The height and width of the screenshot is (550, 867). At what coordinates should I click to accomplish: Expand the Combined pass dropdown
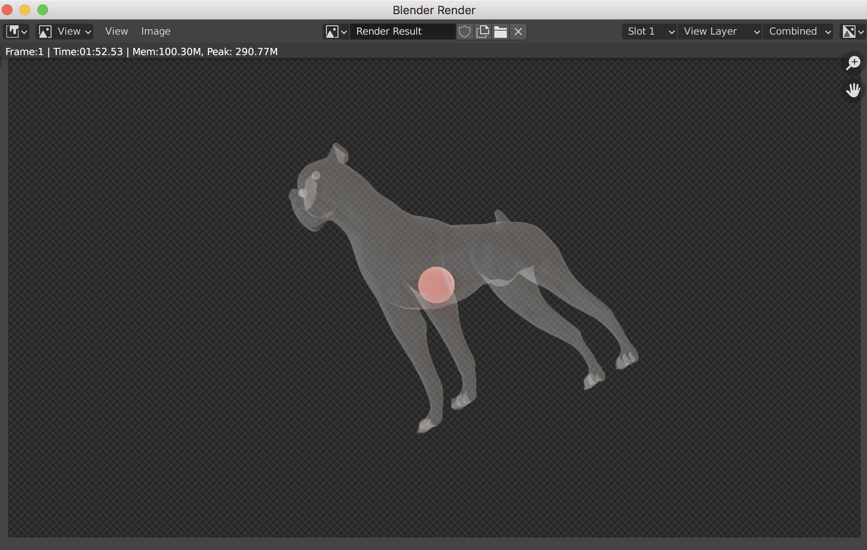tap(799, 32)
